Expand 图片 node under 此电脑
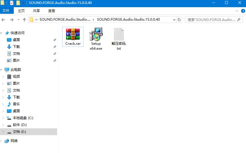 tap(3, 84)
